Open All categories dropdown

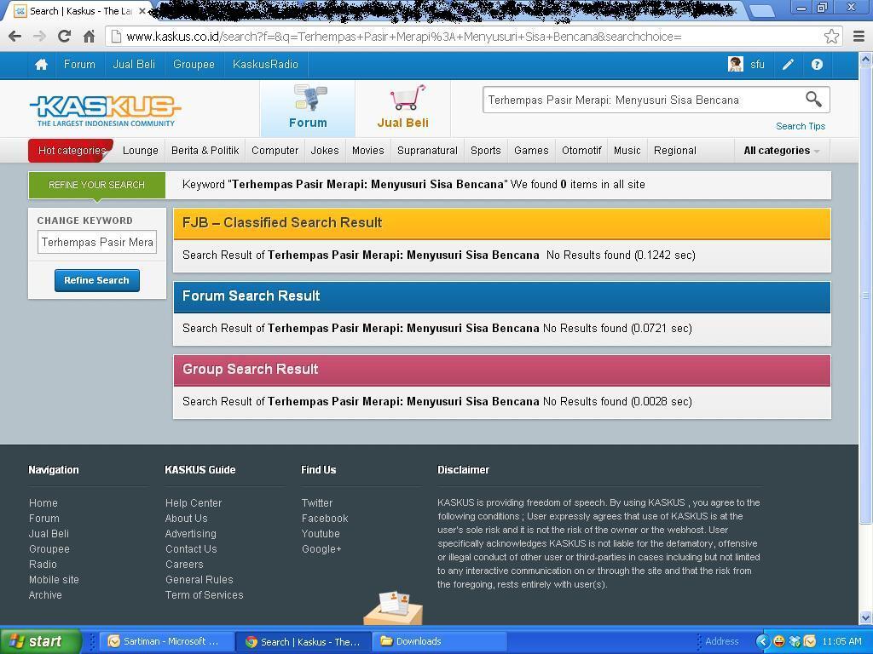pos(782,151)
